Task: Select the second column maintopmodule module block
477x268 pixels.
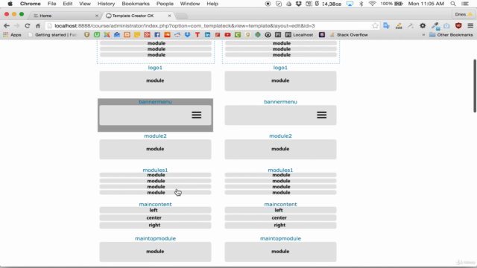Action: (x=280, y=252)
